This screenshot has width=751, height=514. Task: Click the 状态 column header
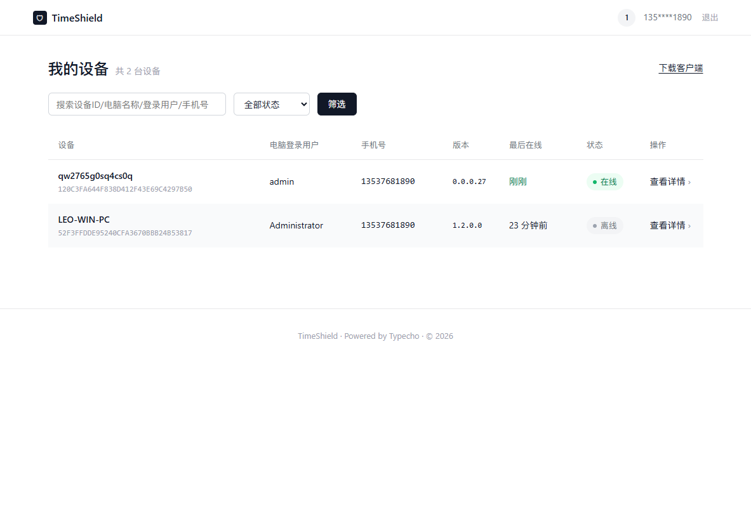pos(595,145)
